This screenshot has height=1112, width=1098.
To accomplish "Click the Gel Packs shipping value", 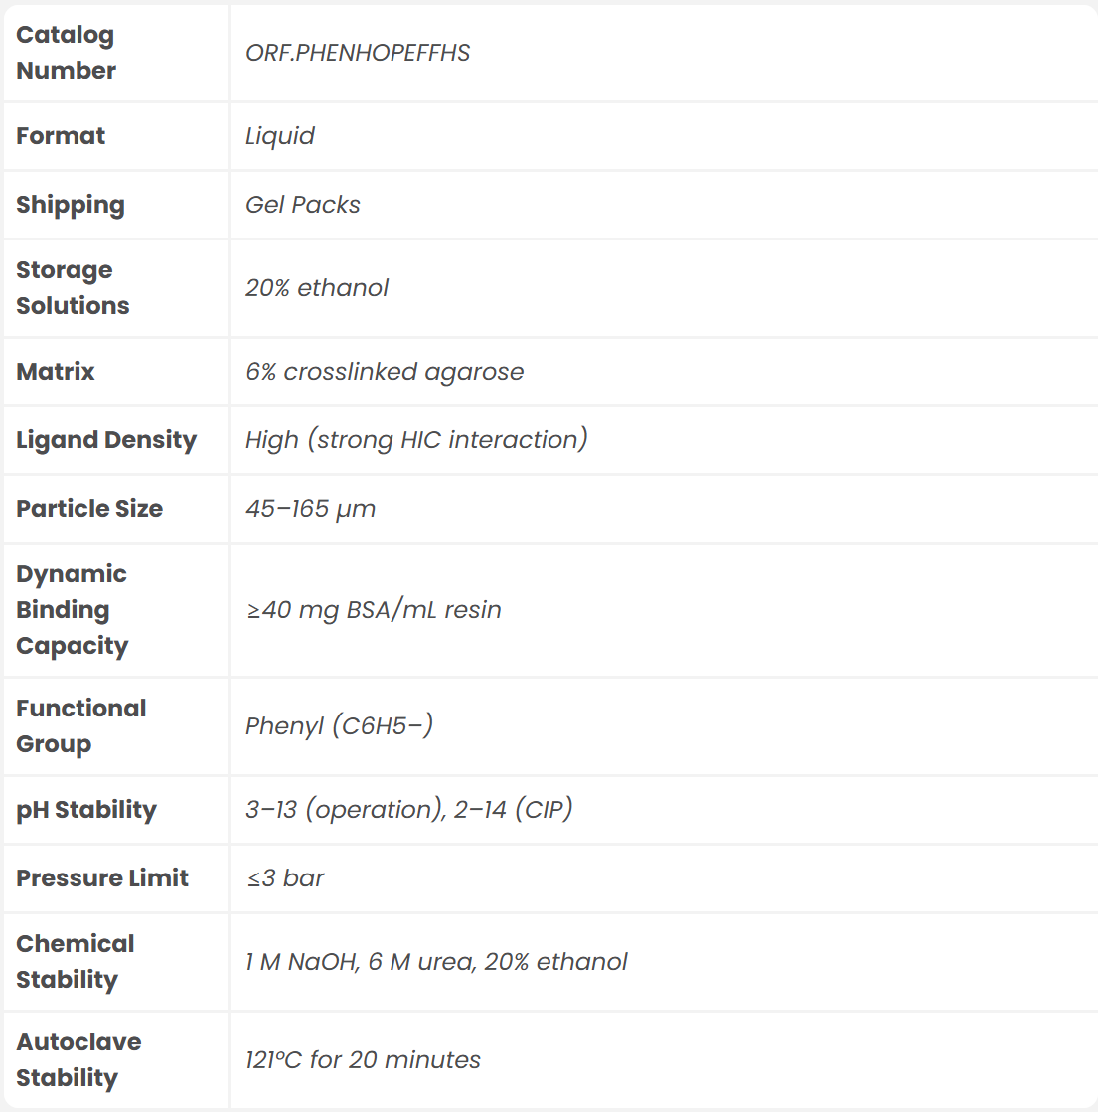I will 303,205.
